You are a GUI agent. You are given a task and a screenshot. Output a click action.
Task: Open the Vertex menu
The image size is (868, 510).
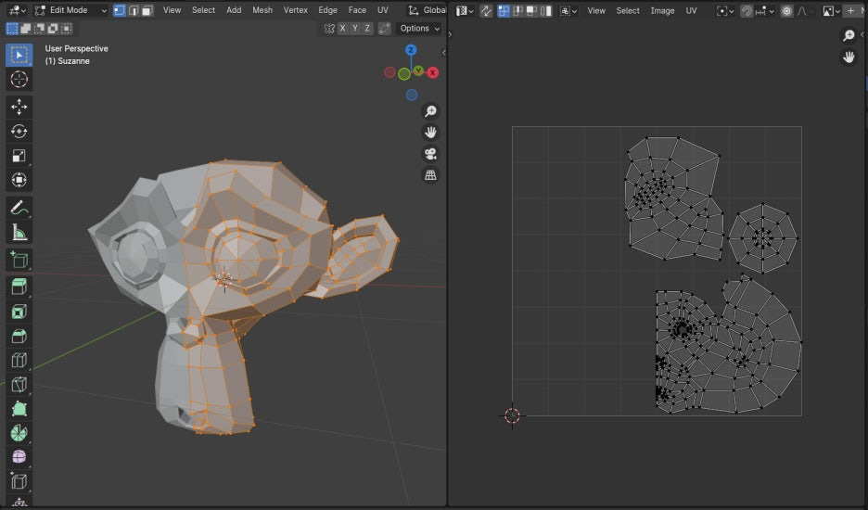296,10
